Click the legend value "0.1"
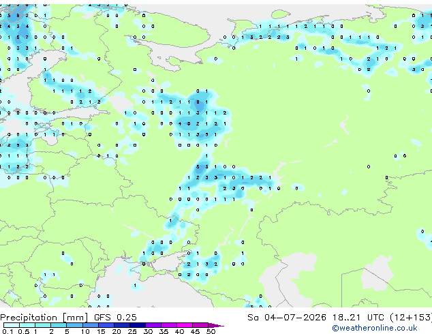Image resolution: width=432 pixels, height=334 pixels. (x=7, y=331)
